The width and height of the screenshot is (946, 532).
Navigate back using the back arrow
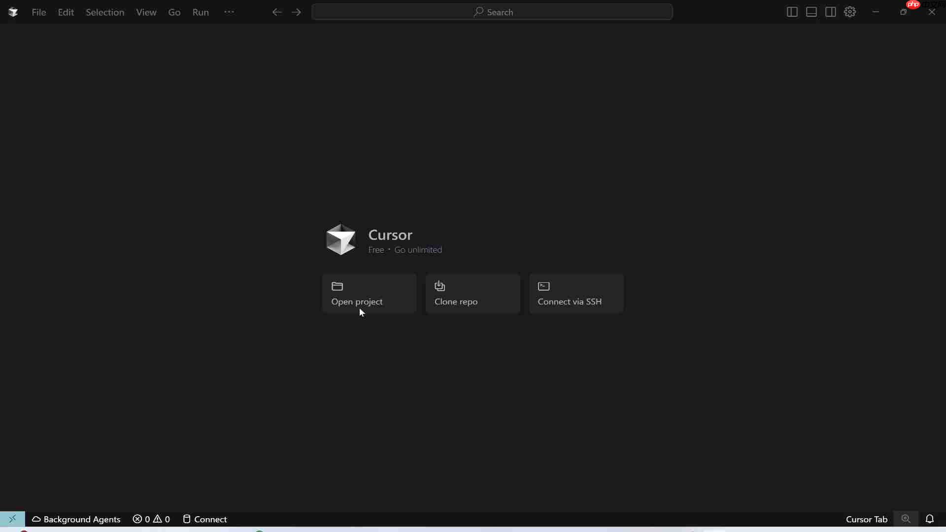pyautogui.click(x=277, y=12)
